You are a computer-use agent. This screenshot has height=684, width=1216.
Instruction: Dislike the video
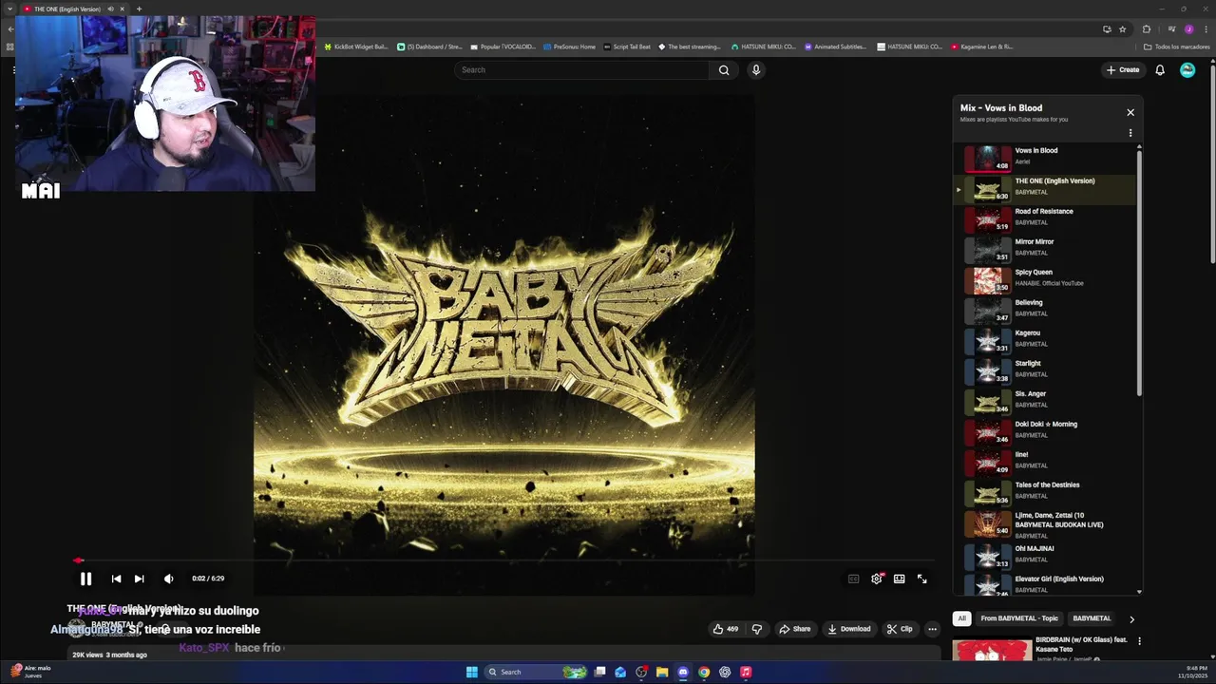click(x=757, y=629)
